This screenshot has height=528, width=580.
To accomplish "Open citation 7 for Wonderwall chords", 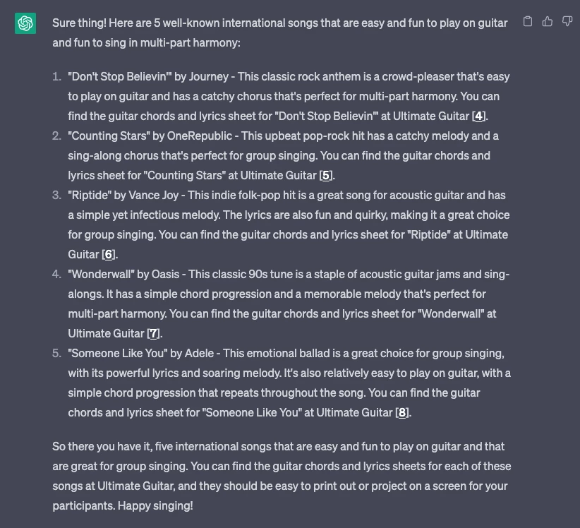I will 153,334.
